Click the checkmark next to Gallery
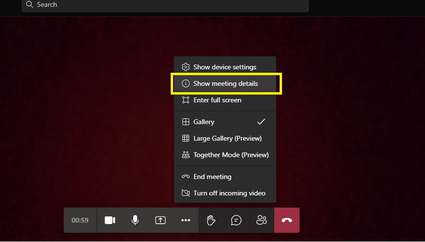 tap(261, 122)
